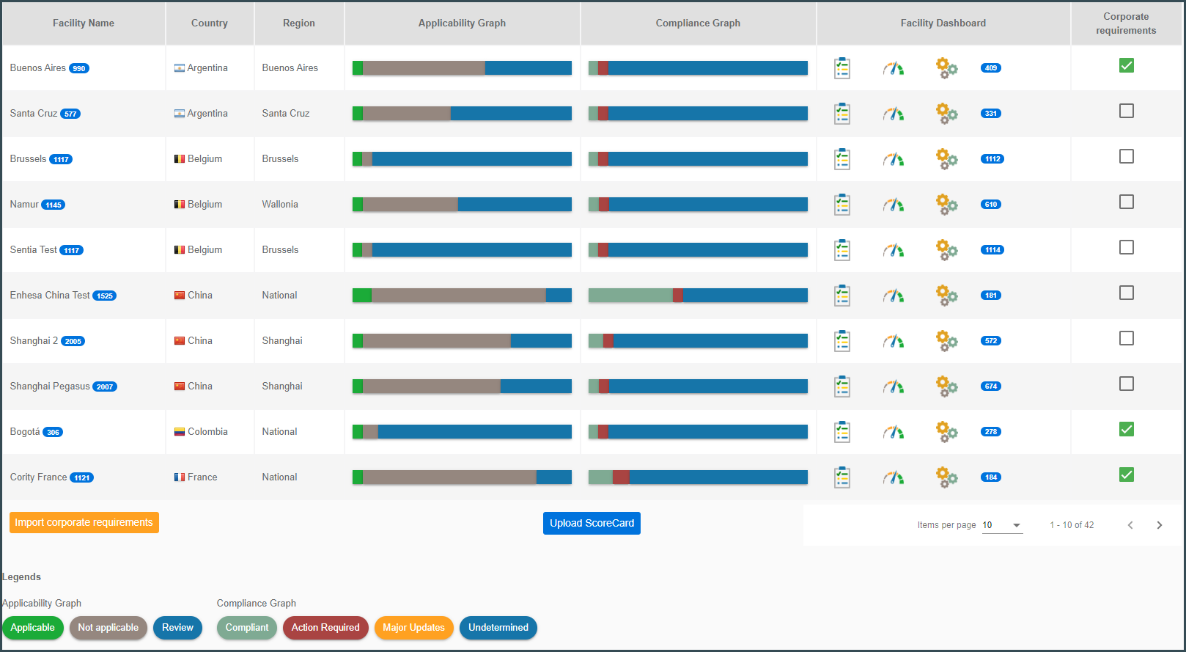Click Import corporate requirements button
The height and width of the screenshot is (652, 1186).
tap(84, 523)
